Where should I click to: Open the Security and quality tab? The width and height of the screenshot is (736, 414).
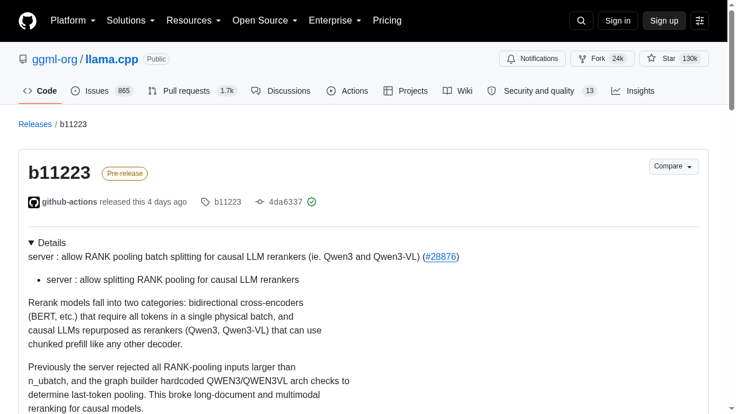(542, 91)
